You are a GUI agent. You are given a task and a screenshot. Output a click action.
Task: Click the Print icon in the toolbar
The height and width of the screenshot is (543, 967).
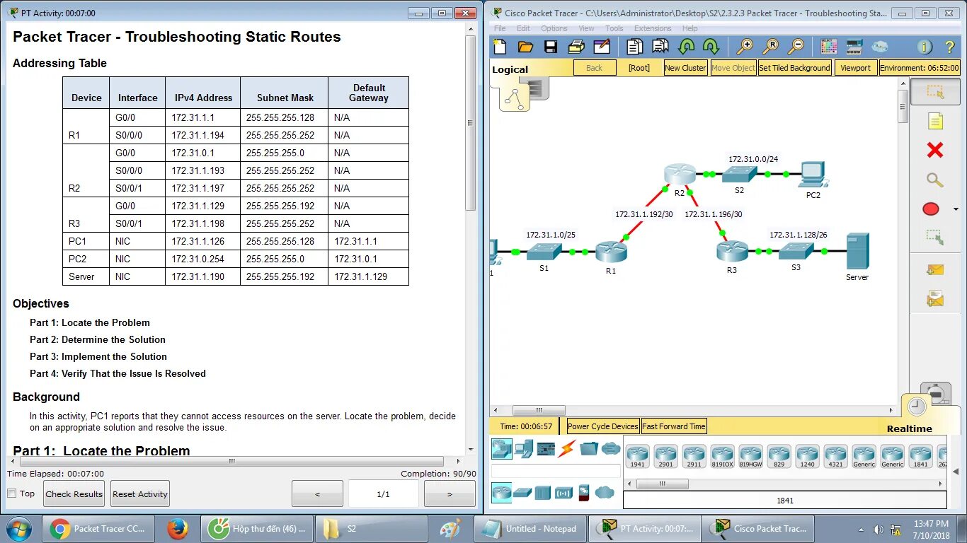tap(576, 47)
